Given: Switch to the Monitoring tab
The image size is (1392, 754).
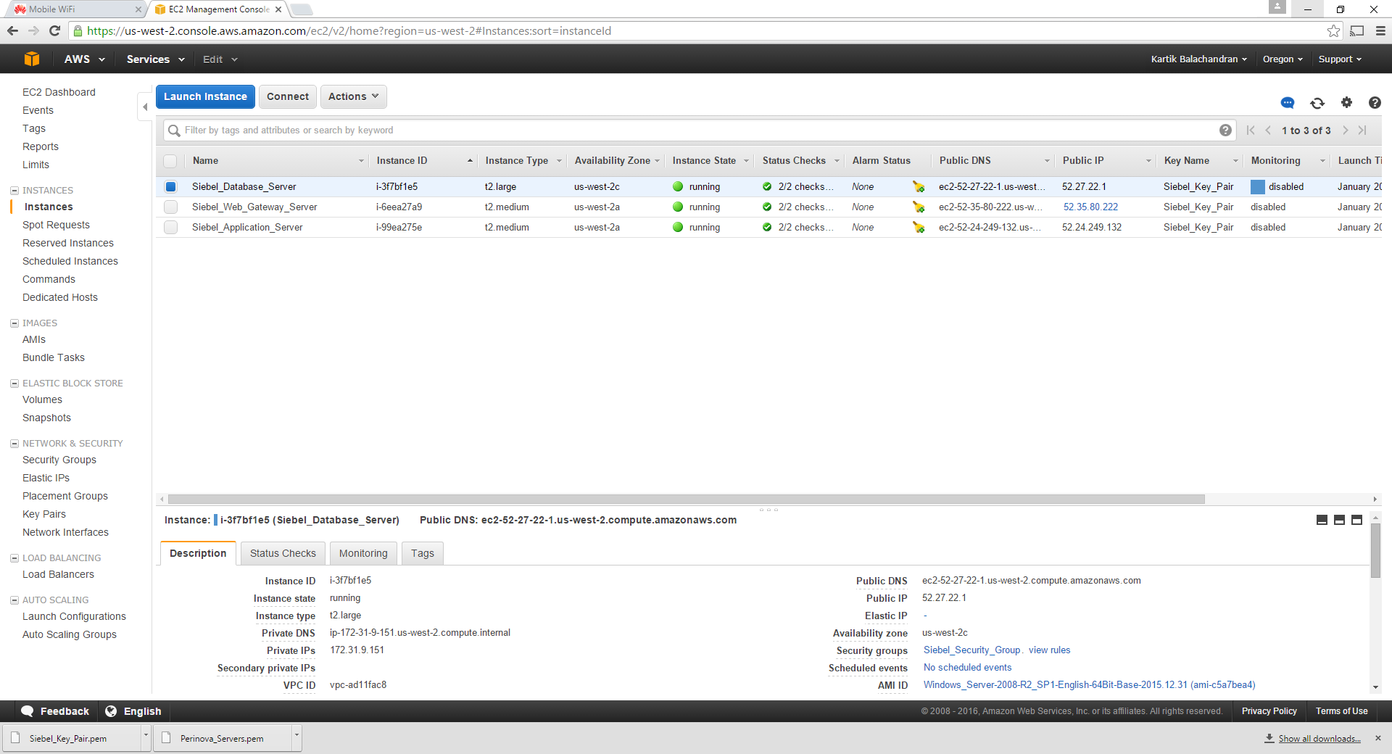Looking at the screenshot, I should tap(363, 553).
